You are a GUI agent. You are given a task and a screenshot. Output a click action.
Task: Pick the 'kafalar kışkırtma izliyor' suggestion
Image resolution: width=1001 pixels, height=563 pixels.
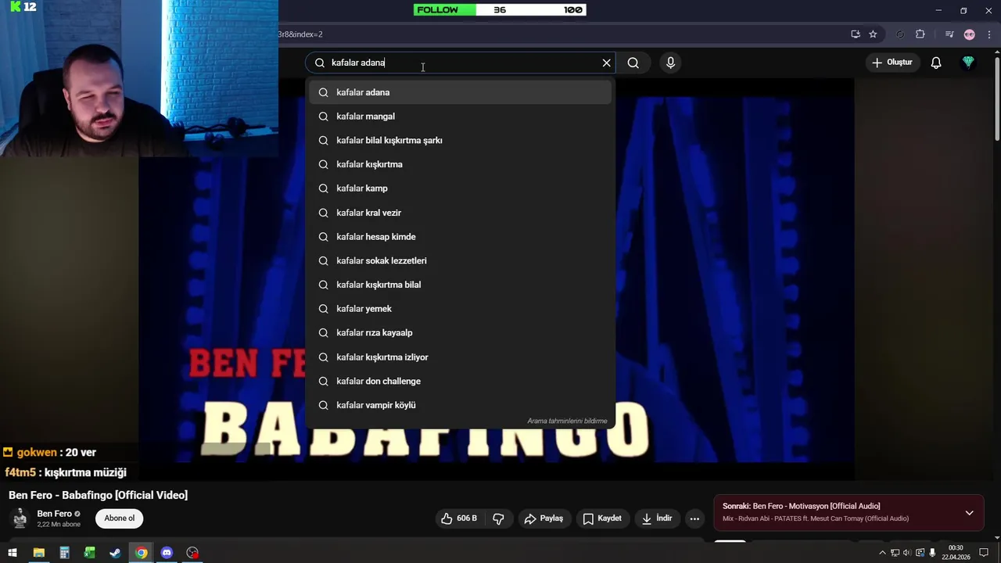point(460,357)
